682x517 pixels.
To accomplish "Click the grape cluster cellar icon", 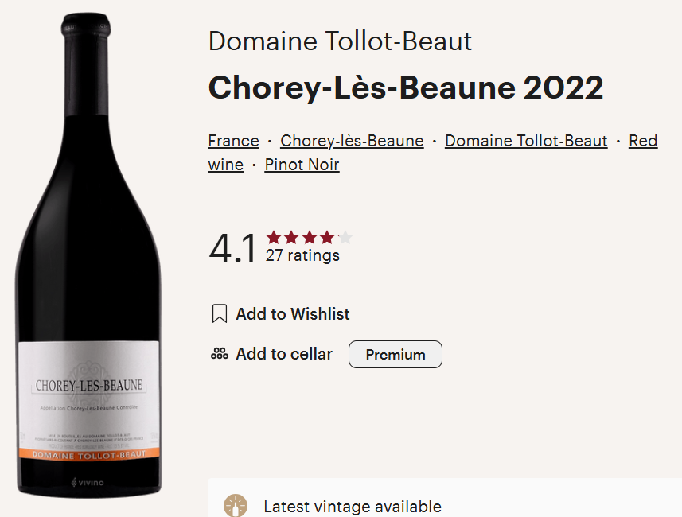I will coord(219,354).
